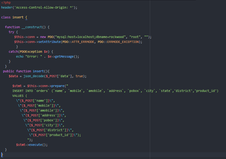Screen dimensions: 226x159
Task: Click the `state` column name
Action: point(165,91)
